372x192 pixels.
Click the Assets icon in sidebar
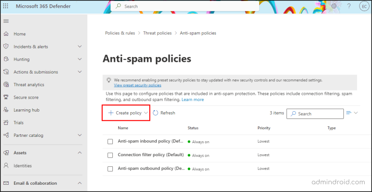click(6, 153)
